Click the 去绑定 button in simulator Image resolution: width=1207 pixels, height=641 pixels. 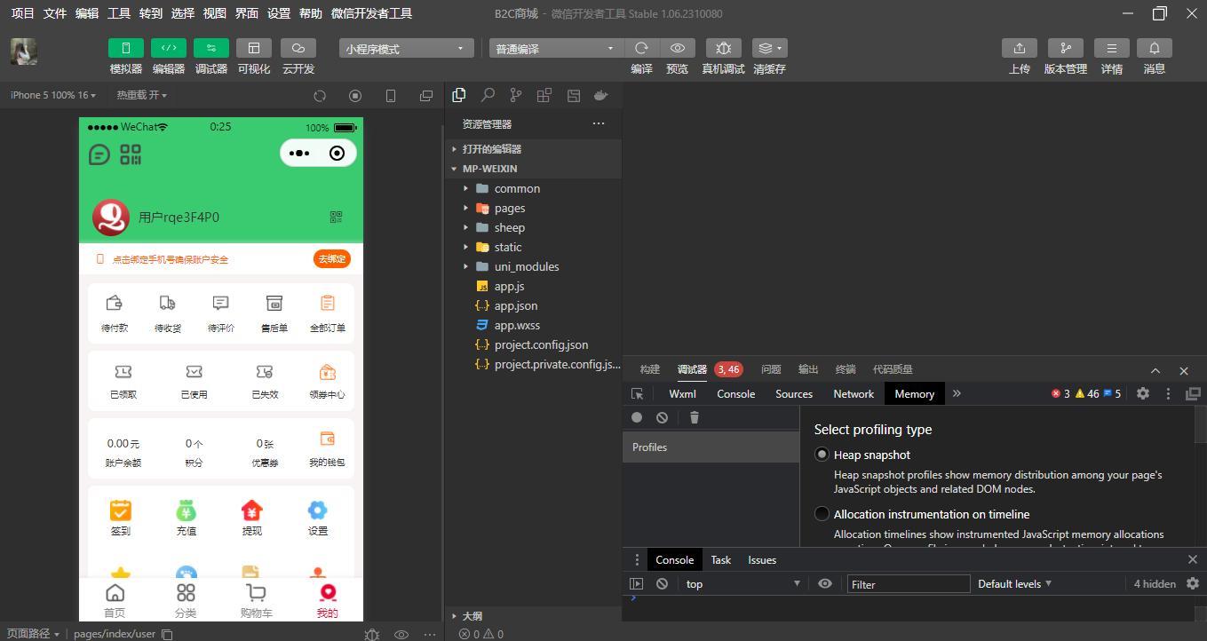(332, 258)
